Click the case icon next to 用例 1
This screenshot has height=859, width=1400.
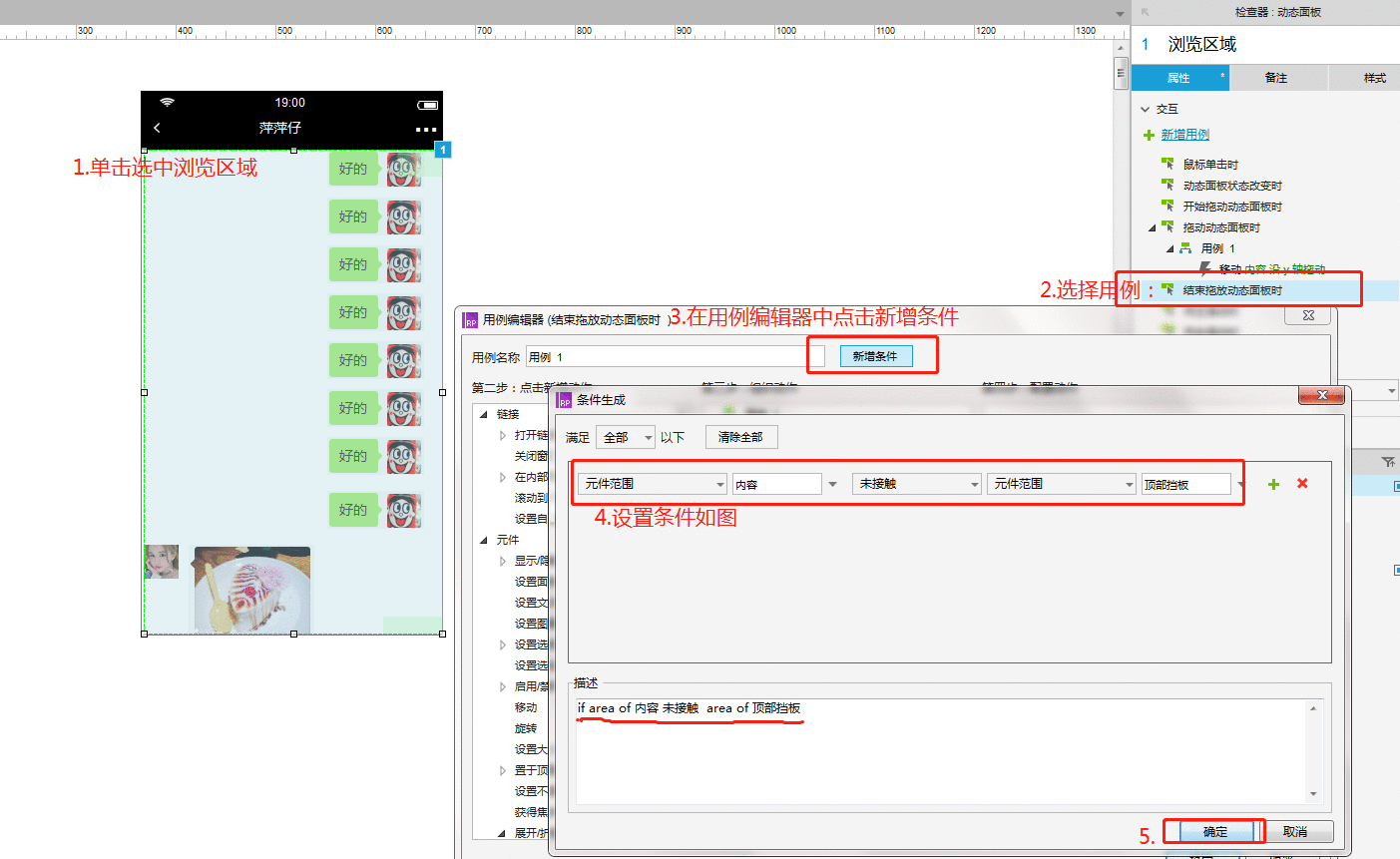(x=1185, y=248)
